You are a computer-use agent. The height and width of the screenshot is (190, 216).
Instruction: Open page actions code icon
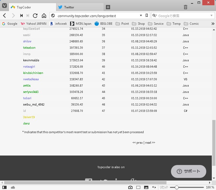click(154, 187)
